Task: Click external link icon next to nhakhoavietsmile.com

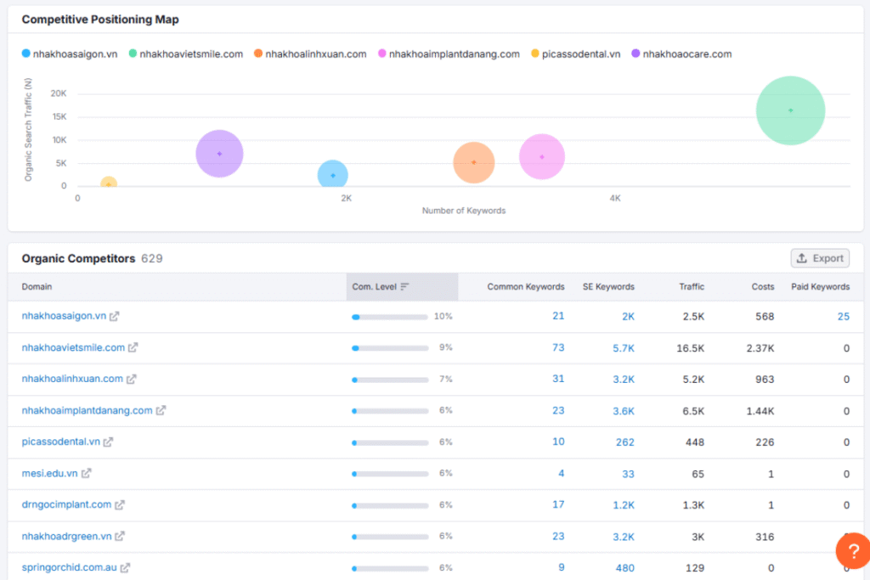Action: [133, 347]
